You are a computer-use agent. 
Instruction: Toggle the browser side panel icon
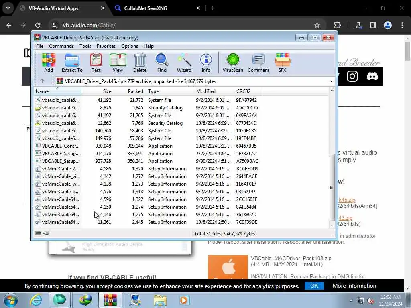373,25
